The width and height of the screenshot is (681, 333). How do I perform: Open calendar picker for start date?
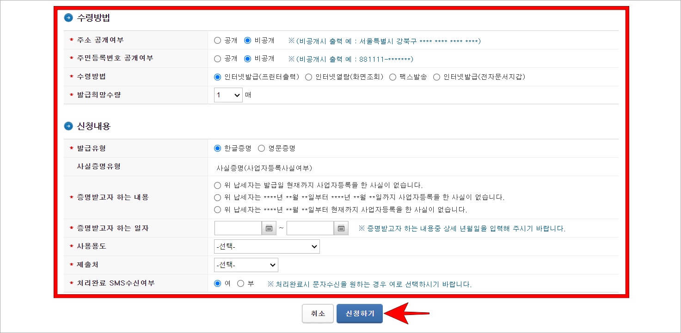[x=269, y=228]
